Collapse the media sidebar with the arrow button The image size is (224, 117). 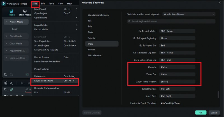point(27,74)
